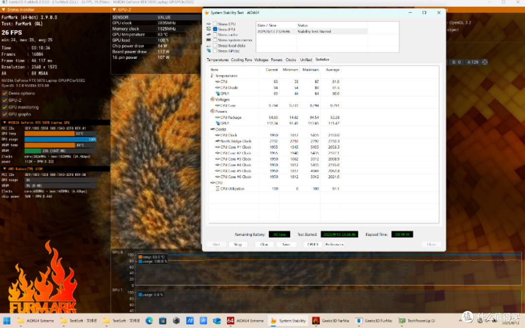Open the Cooling Fans tab
The width and height of the screenshot is (525, 328).
click(x=242, y=60)
